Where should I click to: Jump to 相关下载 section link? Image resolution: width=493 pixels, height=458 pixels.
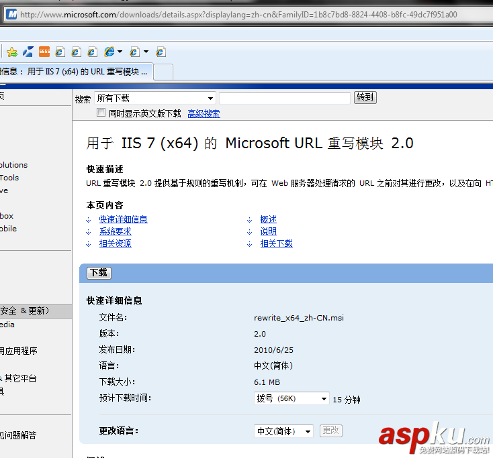(276, 243)
